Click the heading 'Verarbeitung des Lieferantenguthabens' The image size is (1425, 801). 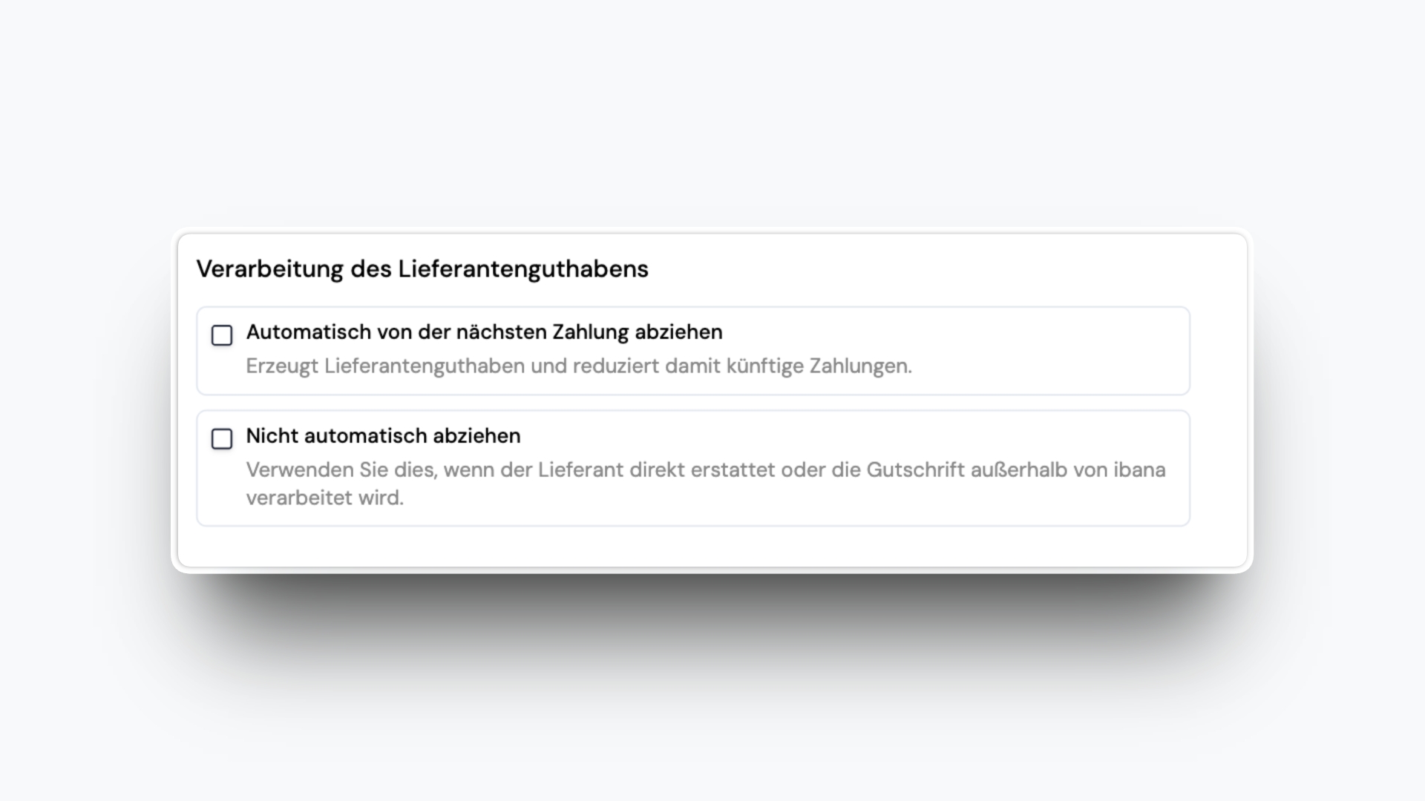(422, 268)
